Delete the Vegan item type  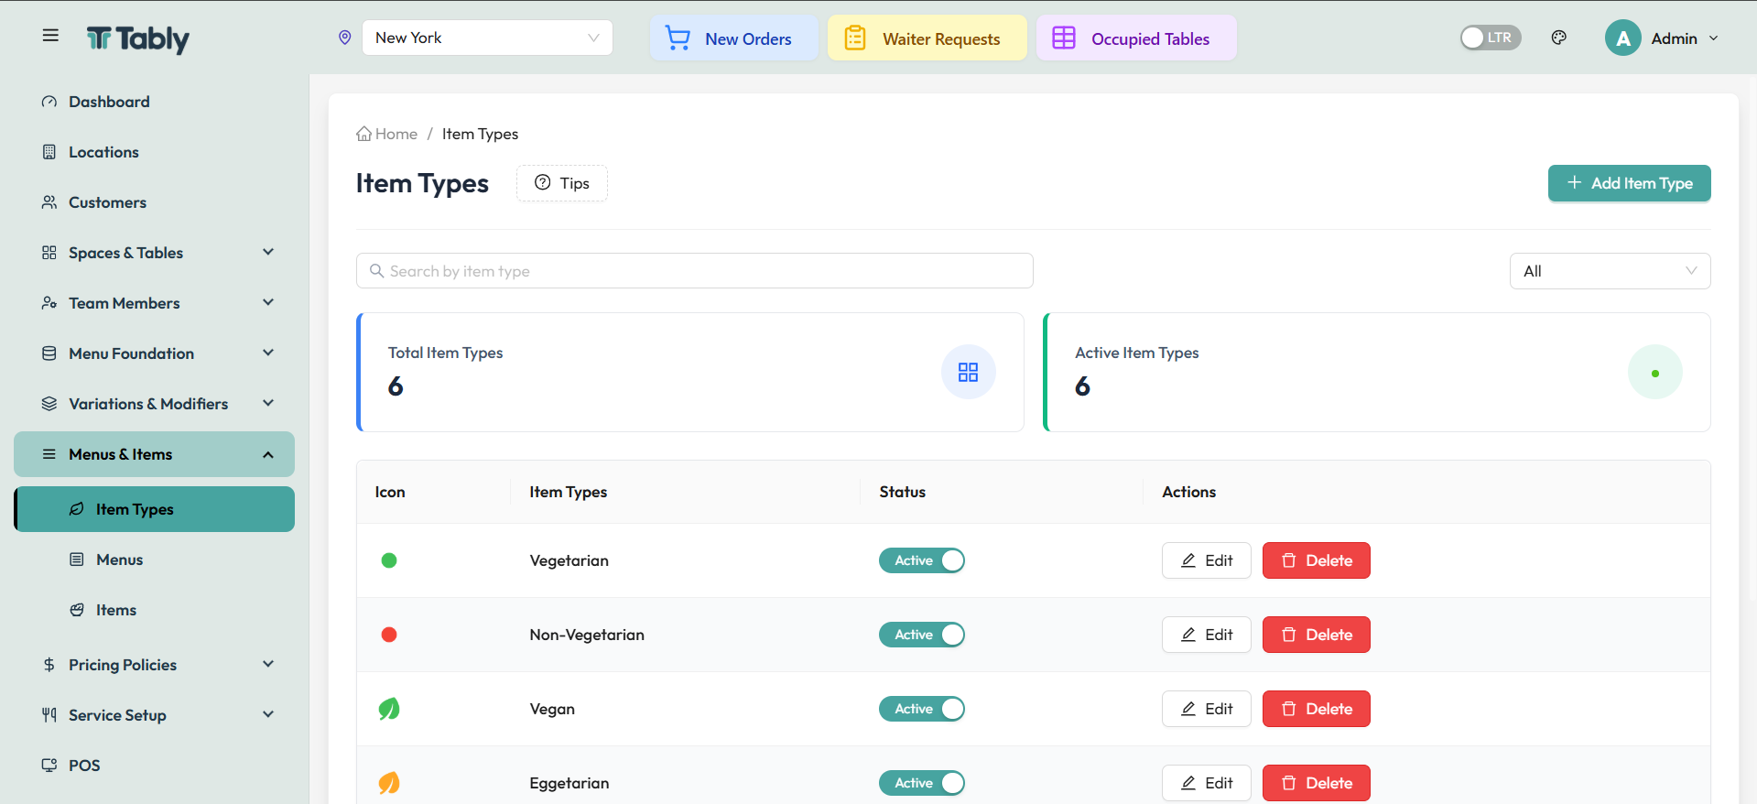click(x=1316, y=709)
